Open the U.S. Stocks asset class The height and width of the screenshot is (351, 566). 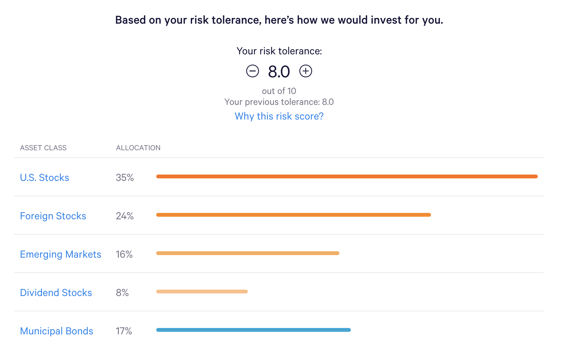[x=44, y=177]
